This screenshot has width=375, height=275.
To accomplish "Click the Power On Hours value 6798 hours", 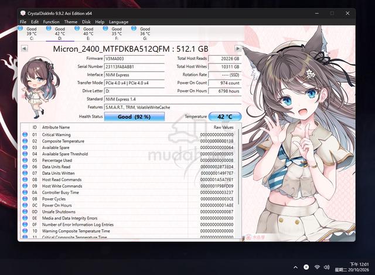I will [x=225, y=91].
